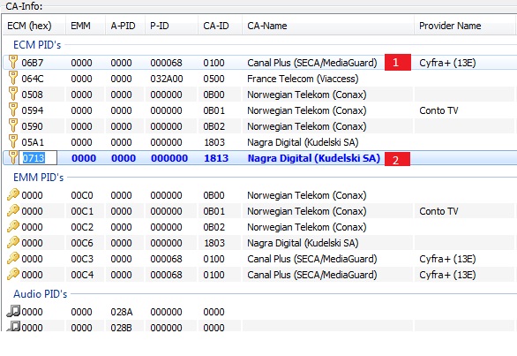Collapse the Audio PID's group header

click(x=41, y=294)
